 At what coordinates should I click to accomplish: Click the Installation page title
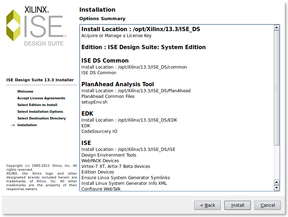[x=97, y=10]
